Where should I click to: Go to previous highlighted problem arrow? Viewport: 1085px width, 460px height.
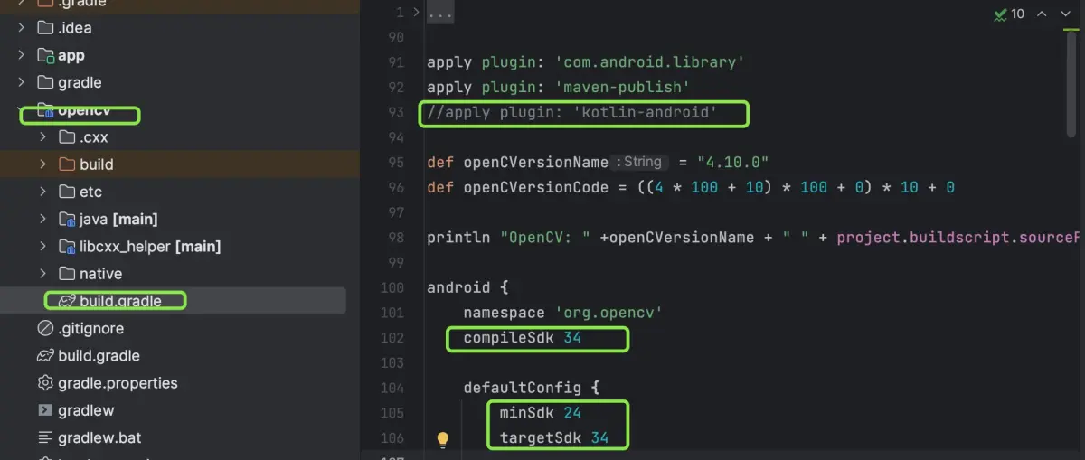click(x=1042, y=14)
